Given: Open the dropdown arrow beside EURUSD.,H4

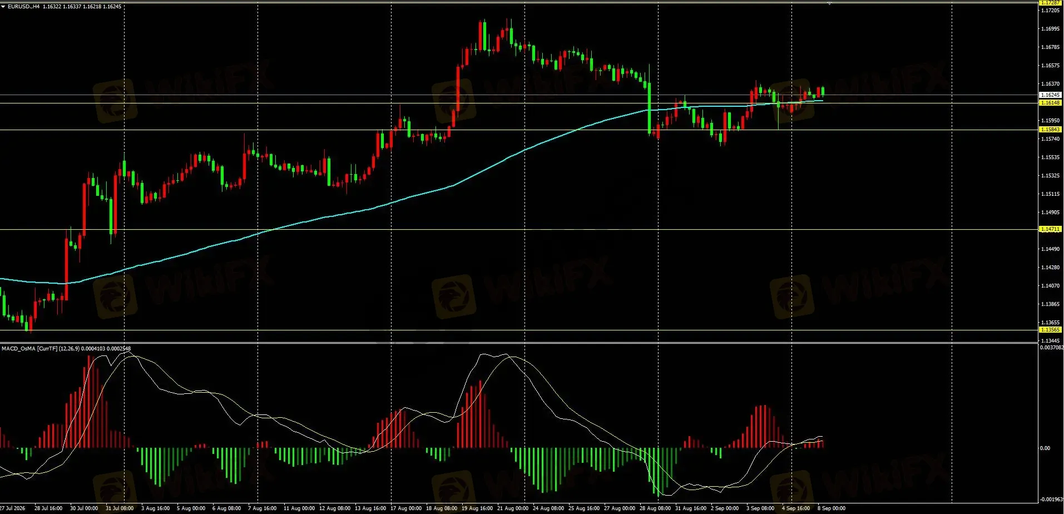Looking at the screenshot, I should tap(3, 6).
